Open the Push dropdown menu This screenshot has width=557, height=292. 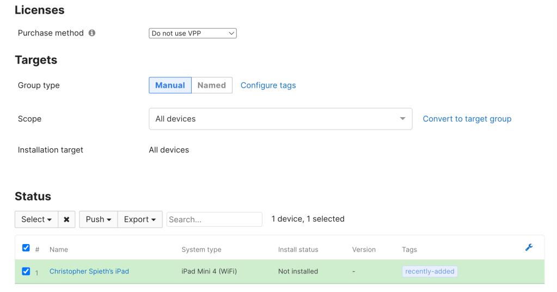coord(98,220)
